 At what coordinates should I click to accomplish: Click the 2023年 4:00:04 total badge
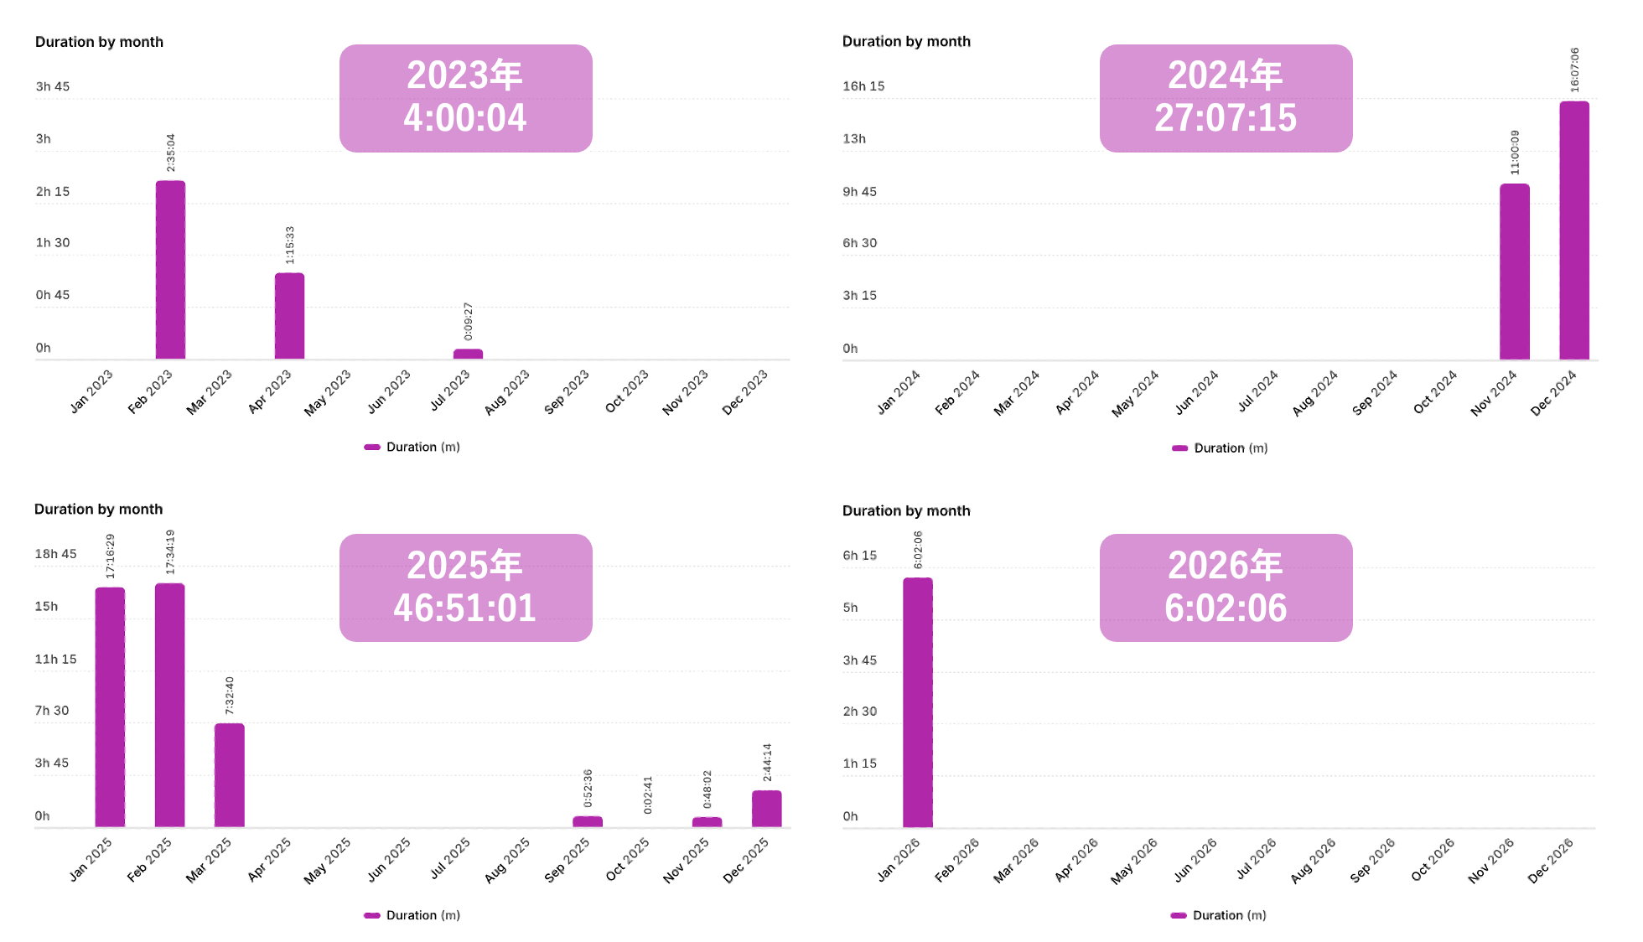click(465, 98)
